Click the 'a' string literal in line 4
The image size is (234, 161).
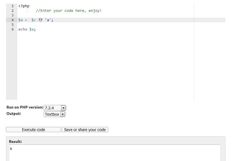[x=48, y=20]
